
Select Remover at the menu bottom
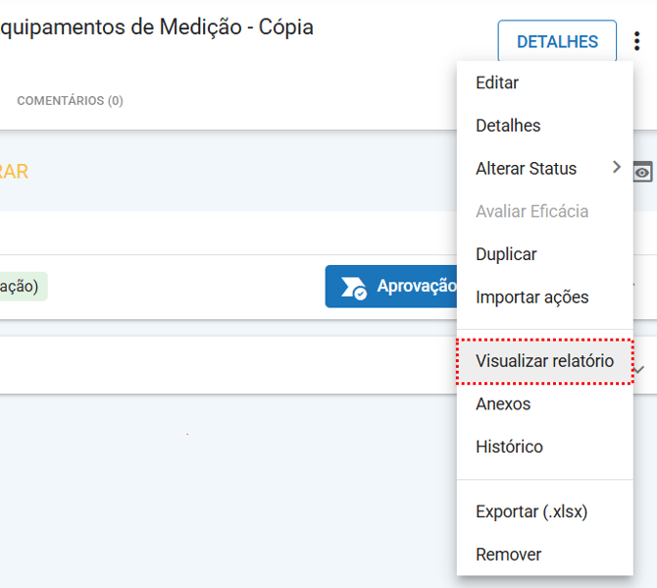pos(508,555)
